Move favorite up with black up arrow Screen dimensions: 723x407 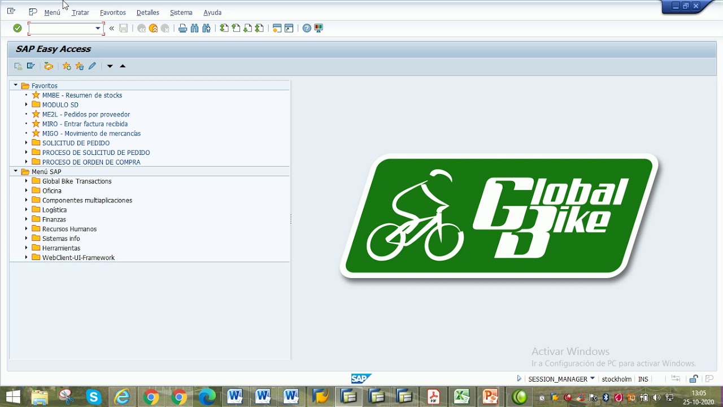123,66
